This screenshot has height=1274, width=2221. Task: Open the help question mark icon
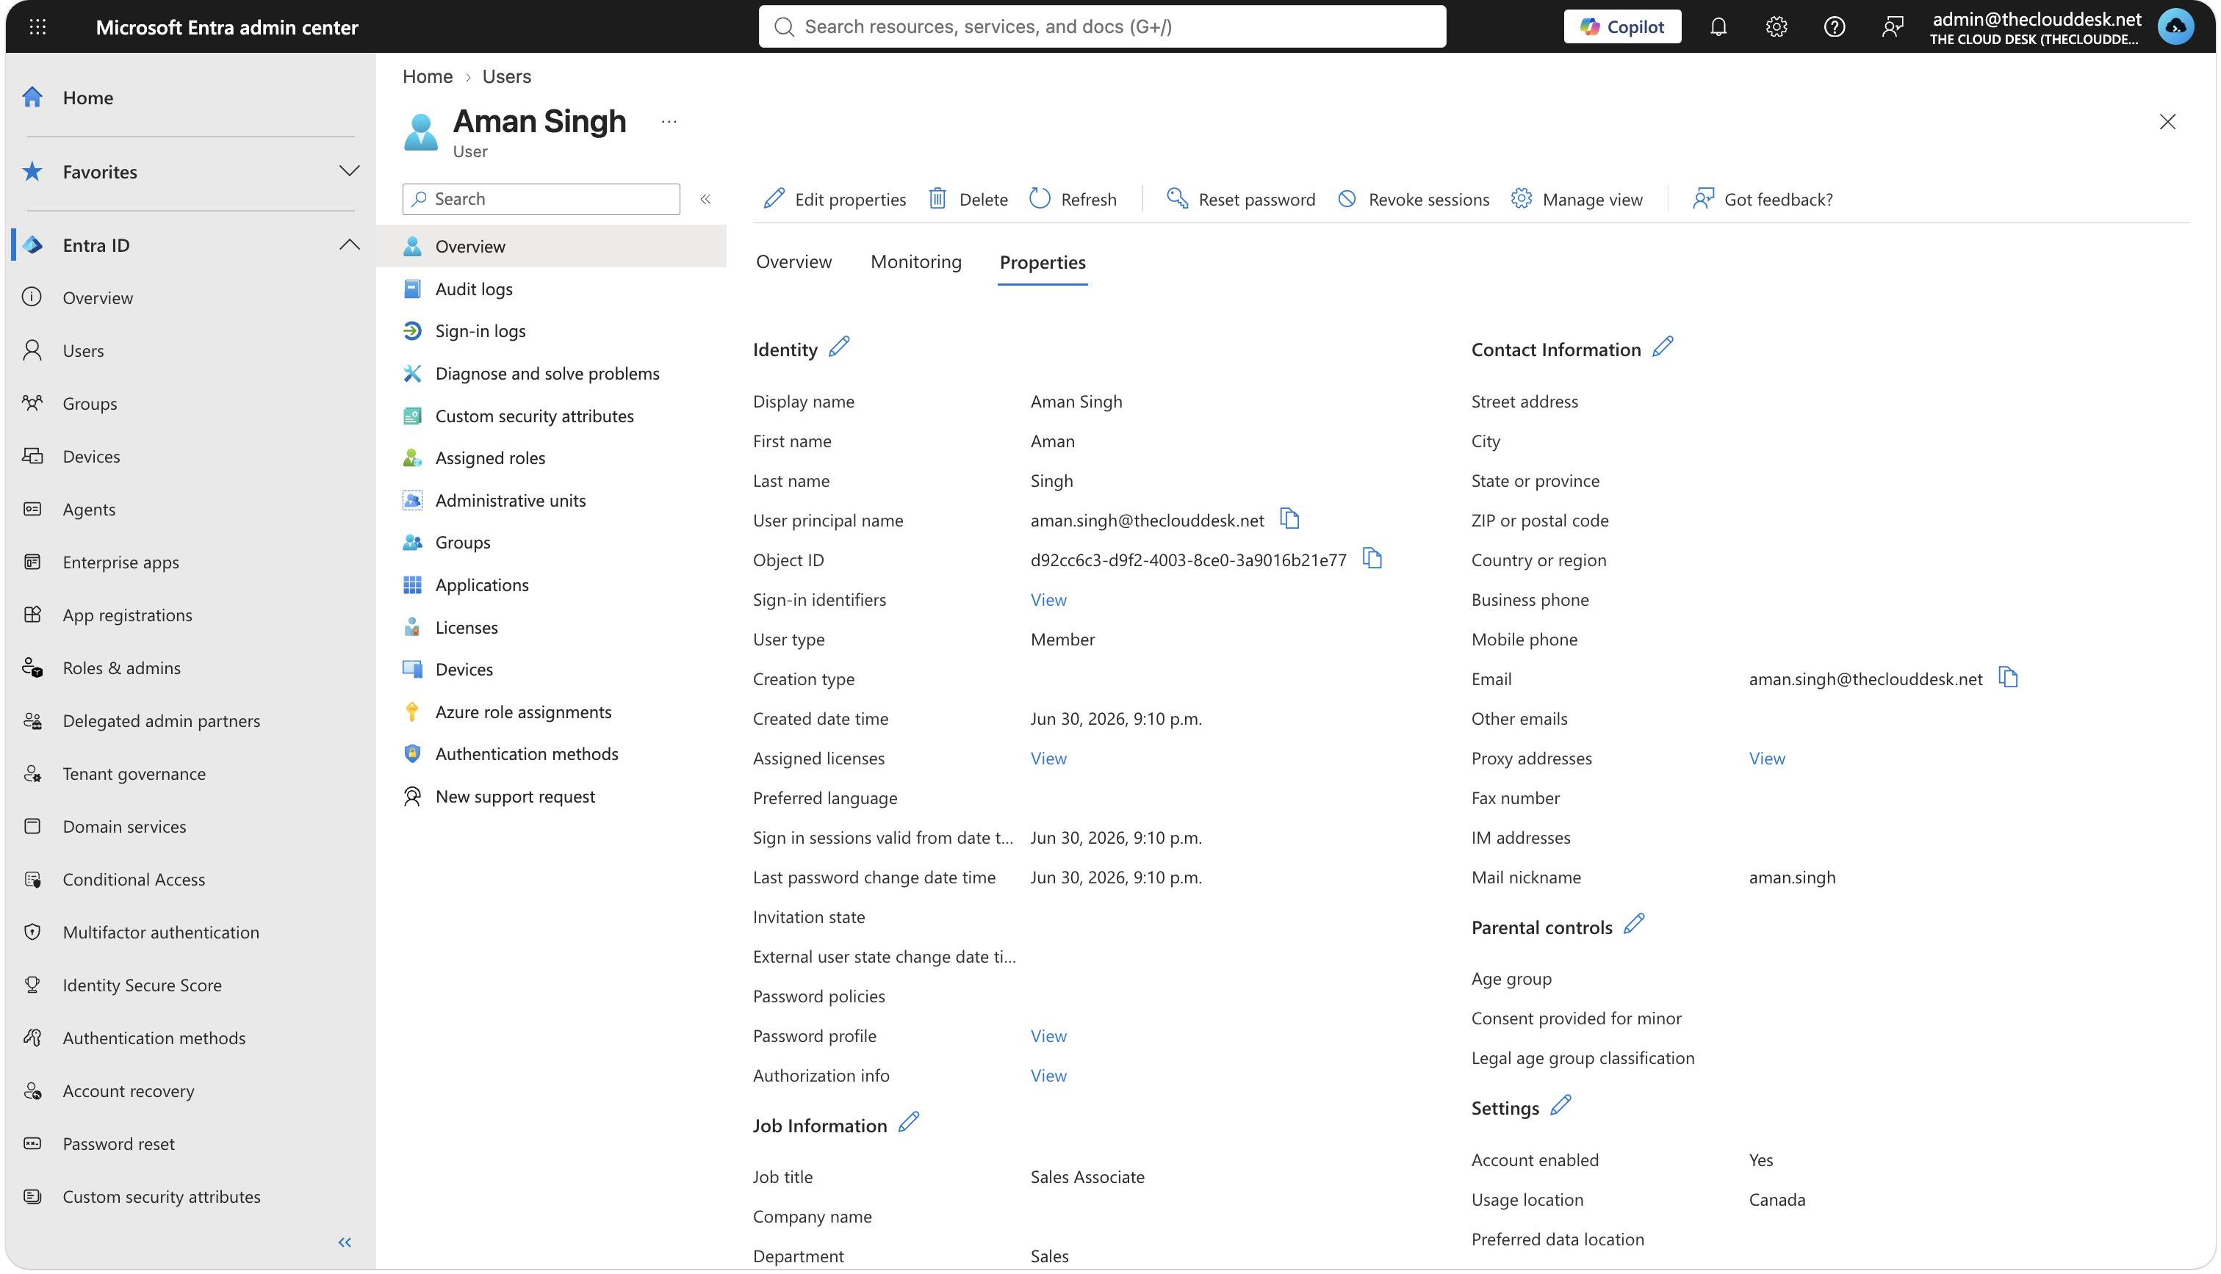tap(1835, 26)
